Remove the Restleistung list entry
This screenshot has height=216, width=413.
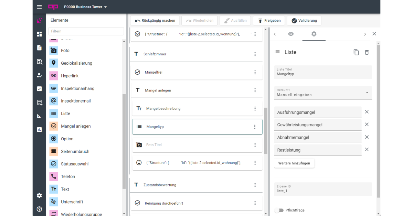point(367,150)
